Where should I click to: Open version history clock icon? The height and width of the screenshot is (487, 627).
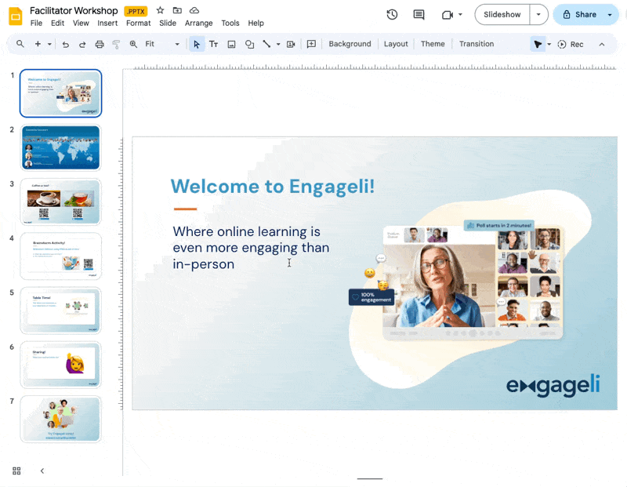coord(392,15)
